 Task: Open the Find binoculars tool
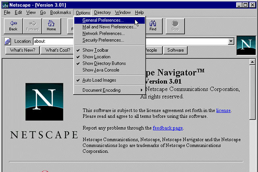[x=153, y=26]
